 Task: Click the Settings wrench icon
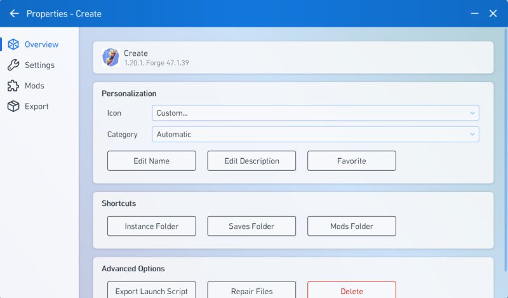tap(13, 65)
